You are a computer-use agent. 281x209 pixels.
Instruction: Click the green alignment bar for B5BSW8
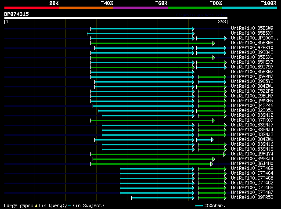pos(153,43)
